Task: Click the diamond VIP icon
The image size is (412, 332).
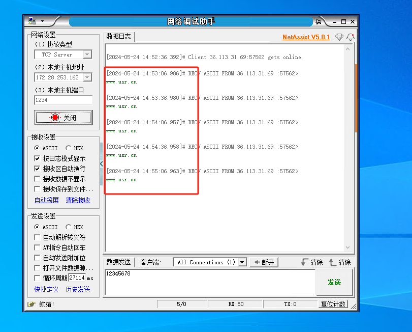Action: pos(339,37)
